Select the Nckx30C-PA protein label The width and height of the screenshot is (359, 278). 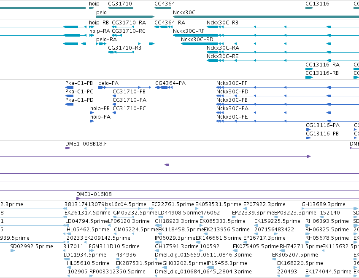(x=232, y=109)
